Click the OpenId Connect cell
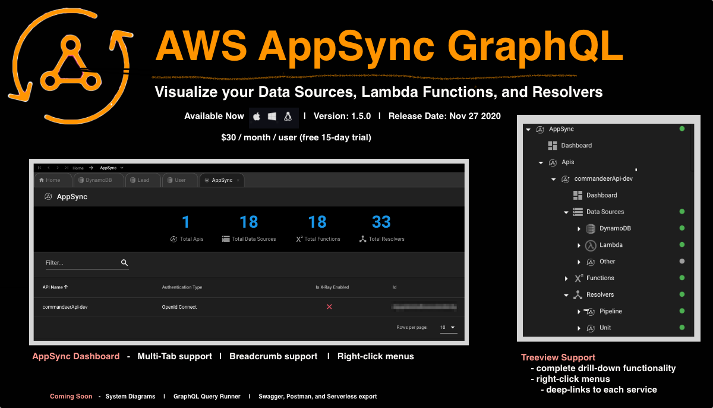 (179, 307)
